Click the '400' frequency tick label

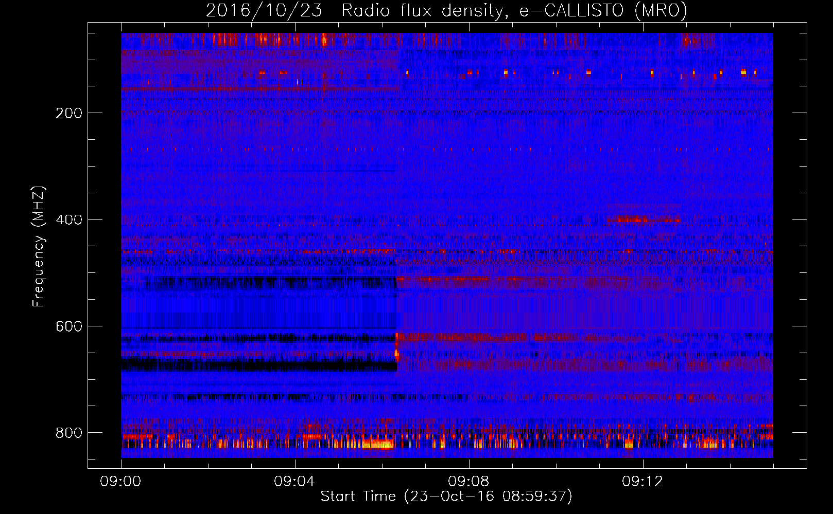pyautogui.click(x=69, y=220)
